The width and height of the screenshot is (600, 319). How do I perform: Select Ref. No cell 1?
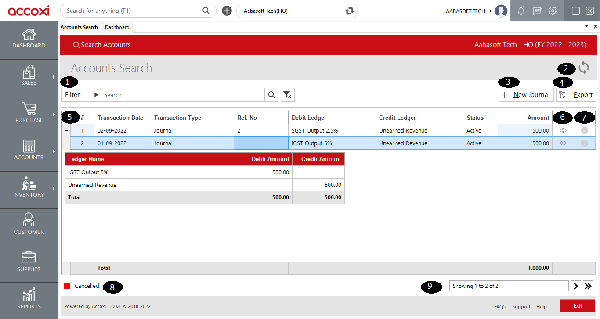pyautogui.click(x=261, y=143)
